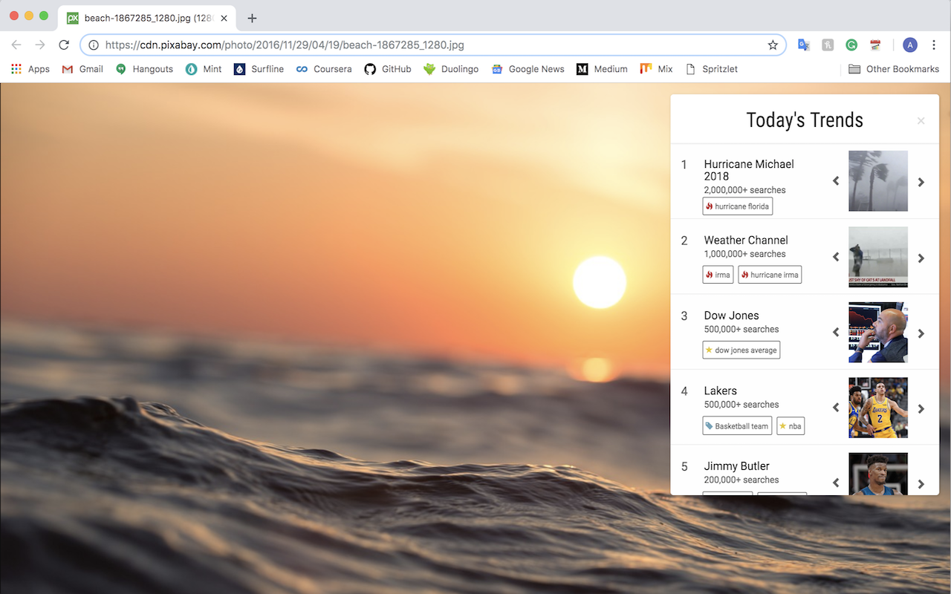Reload the page with the refresh icon

point(64,45)
